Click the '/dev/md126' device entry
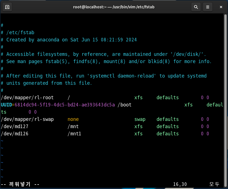 tap(14, 134)
